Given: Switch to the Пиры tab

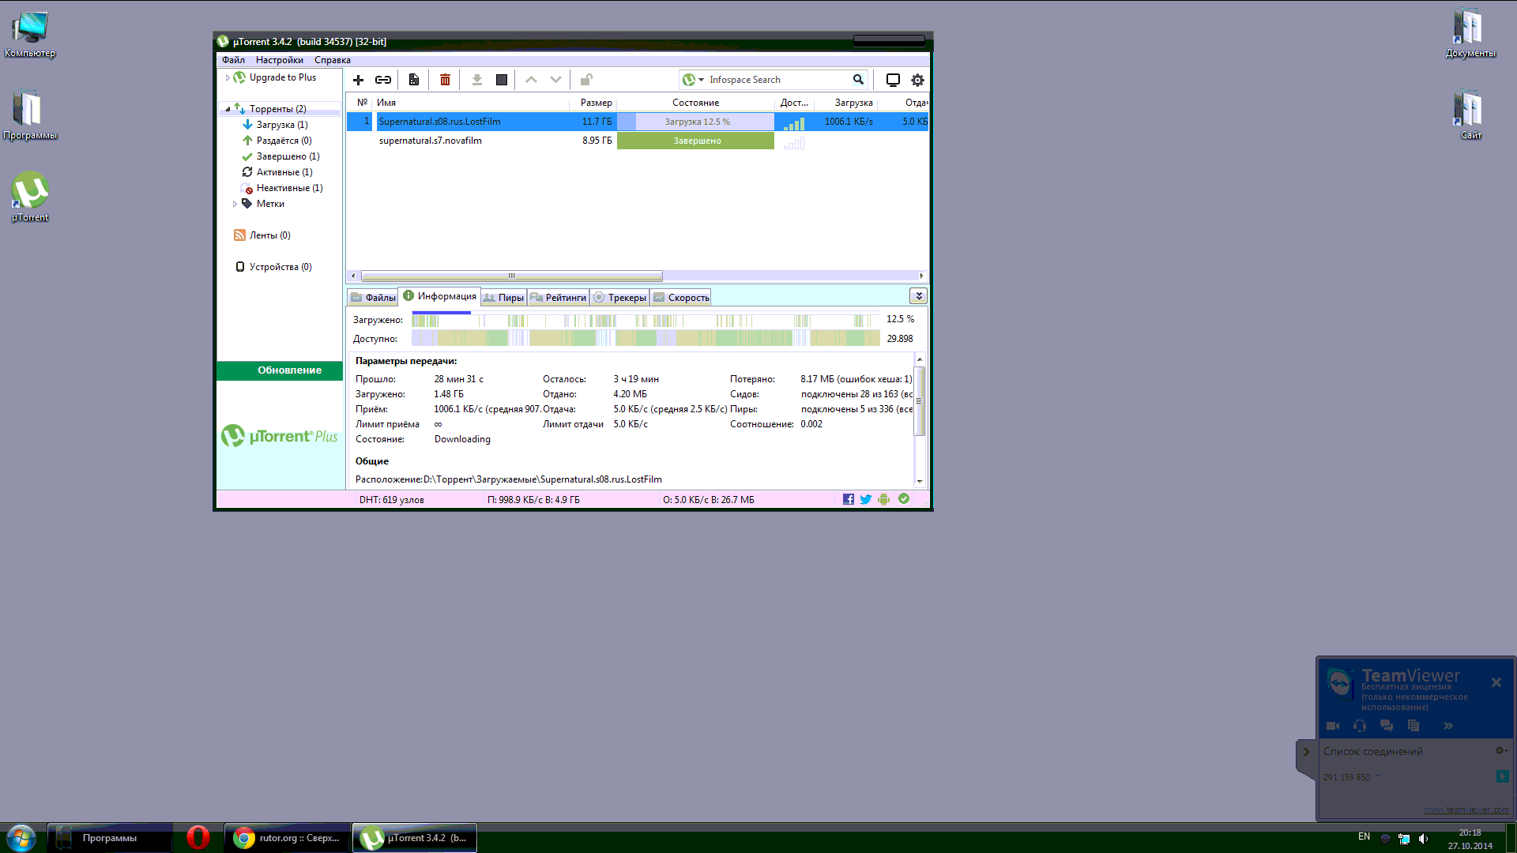Looking at the screenshot, I should [504, 298].
